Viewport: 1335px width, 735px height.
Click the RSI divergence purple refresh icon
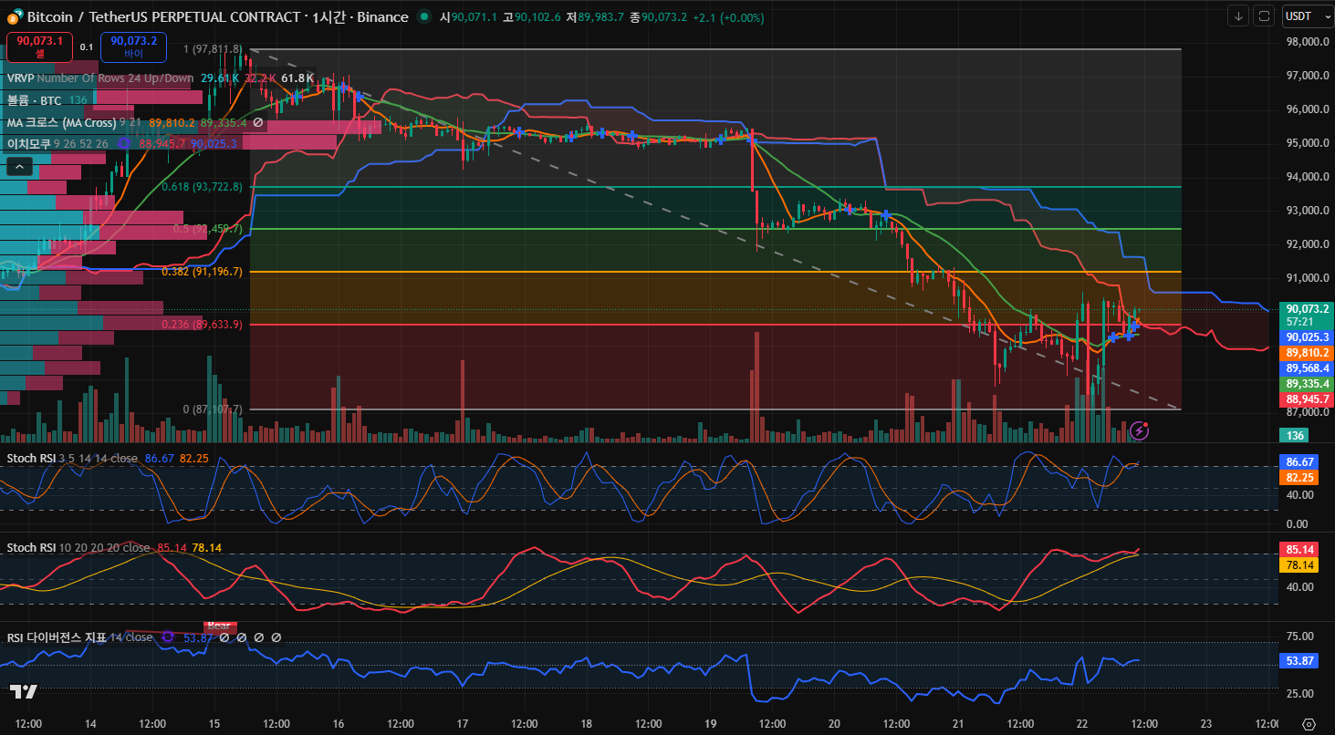(168, 637)
